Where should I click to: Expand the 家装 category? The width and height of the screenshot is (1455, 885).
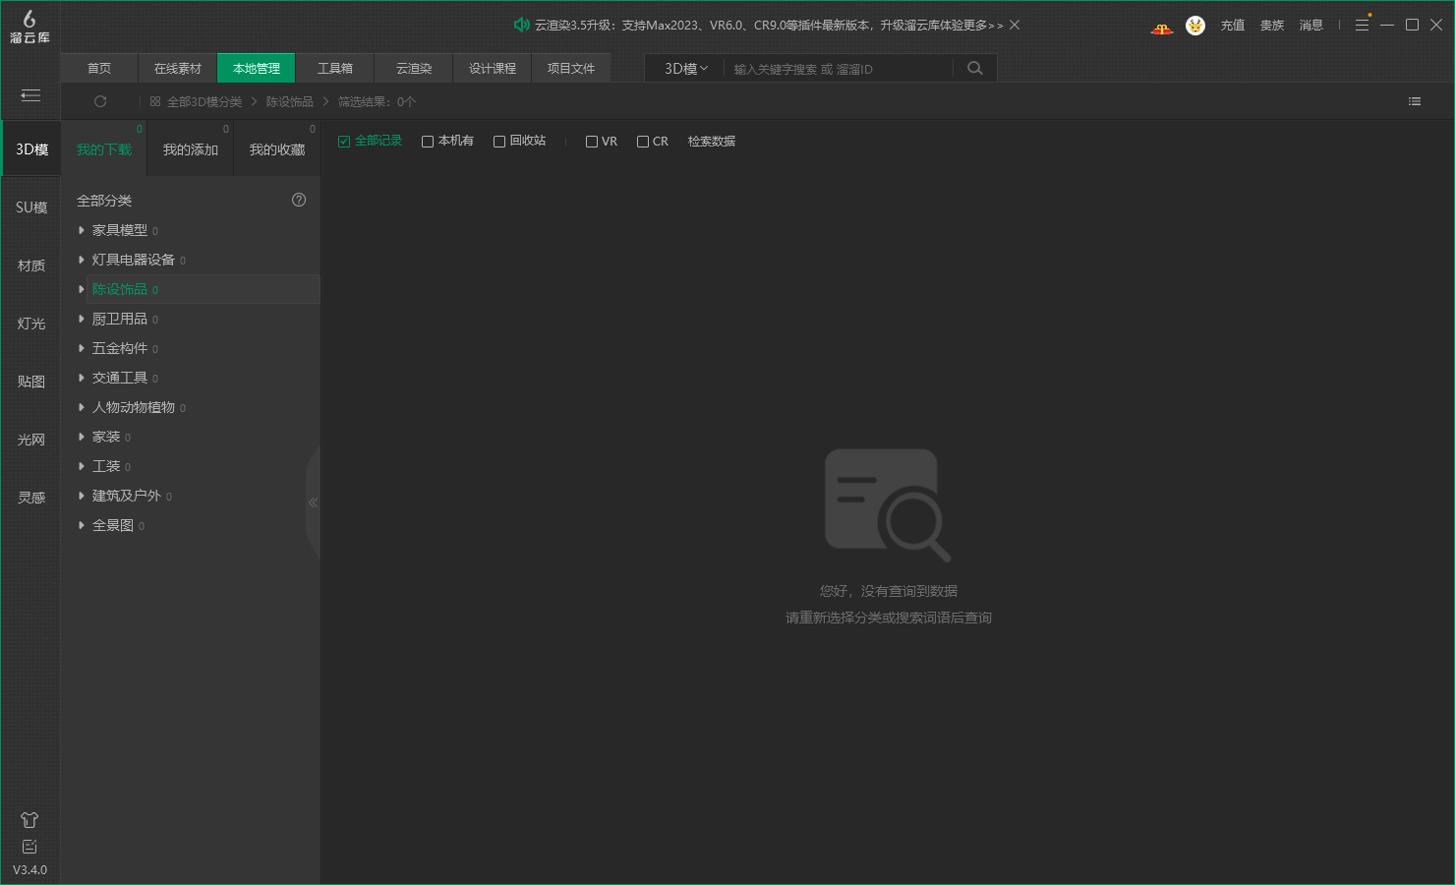click(x=82, y=437)
